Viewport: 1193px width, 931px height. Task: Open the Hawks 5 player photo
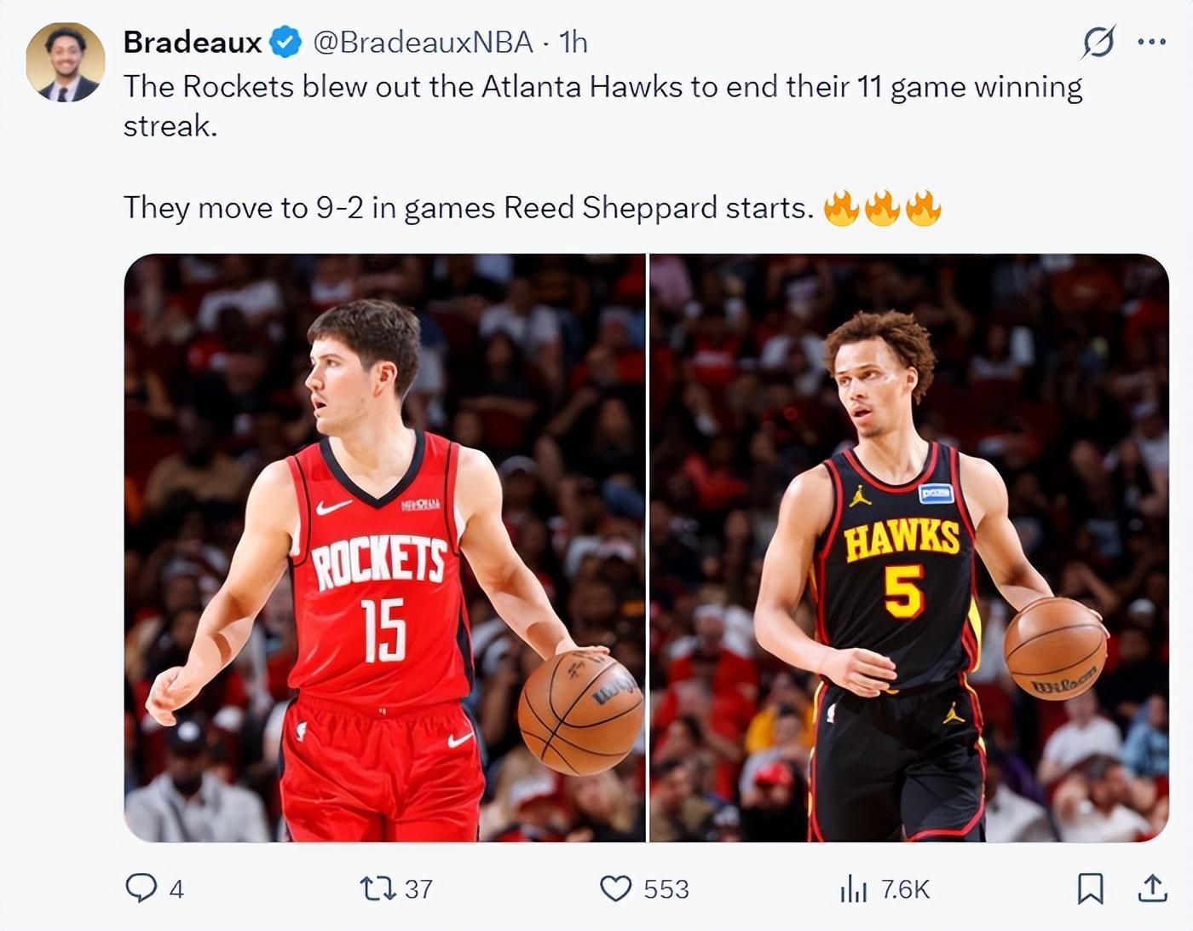[x=909, y=548]
